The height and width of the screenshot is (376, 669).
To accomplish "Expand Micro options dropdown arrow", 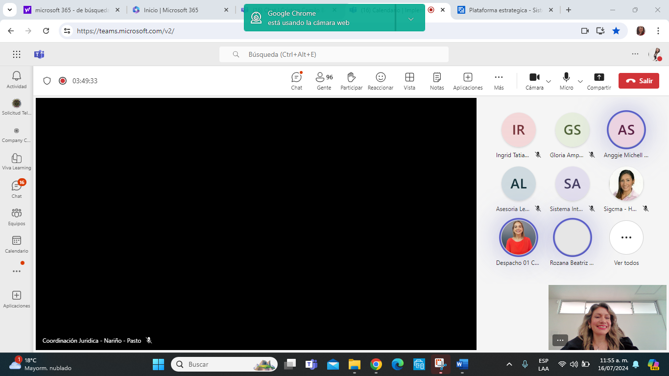I will click(580, 81).
